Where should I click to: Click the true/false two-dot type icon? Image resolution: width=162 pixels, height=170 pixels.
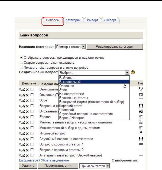(x=141, y=155)
